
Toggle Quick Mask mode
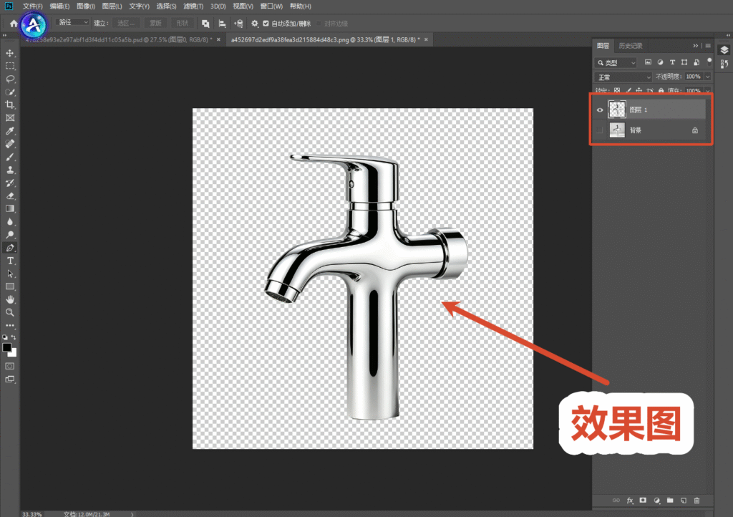coord(10,366)
